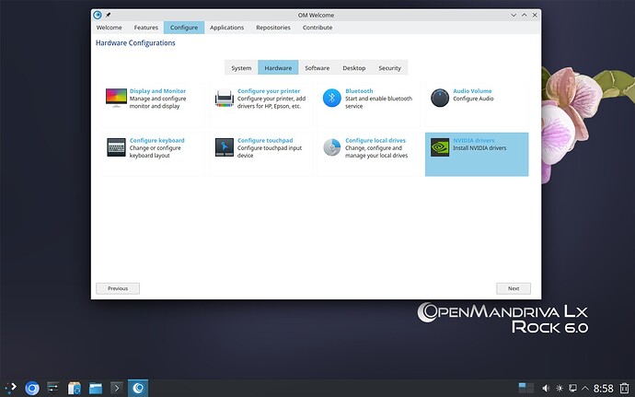Select the Configure tab
Image resolution: width=635 pixels, height=397 pixels.
(184, 28)
